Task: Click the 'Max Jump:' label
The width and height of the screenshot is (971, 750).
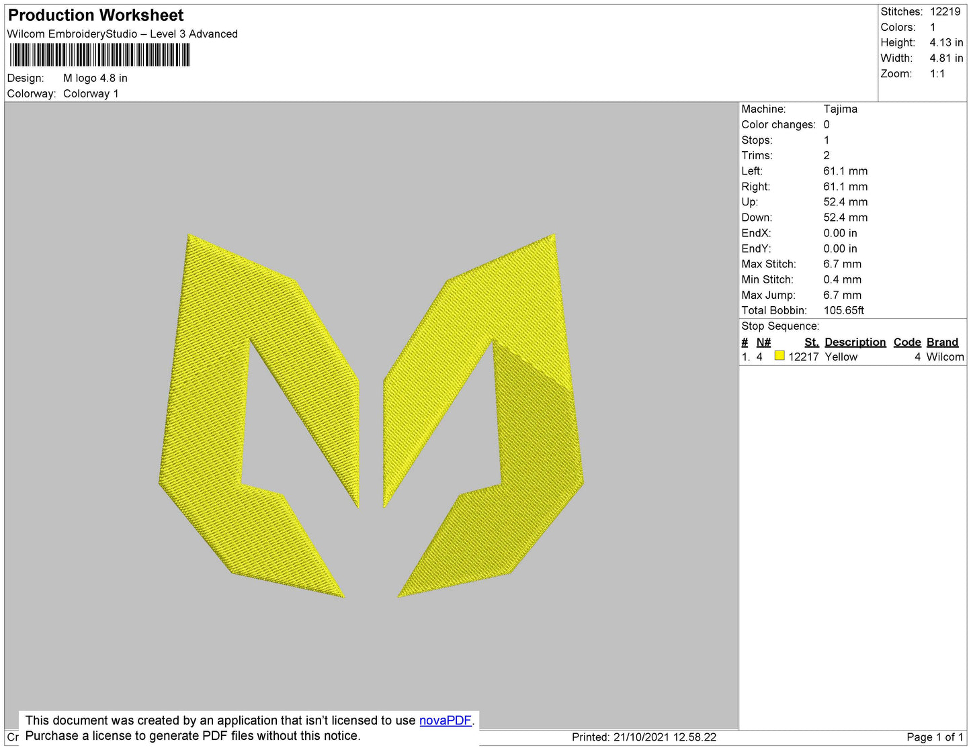Action: tap(768, 295)
